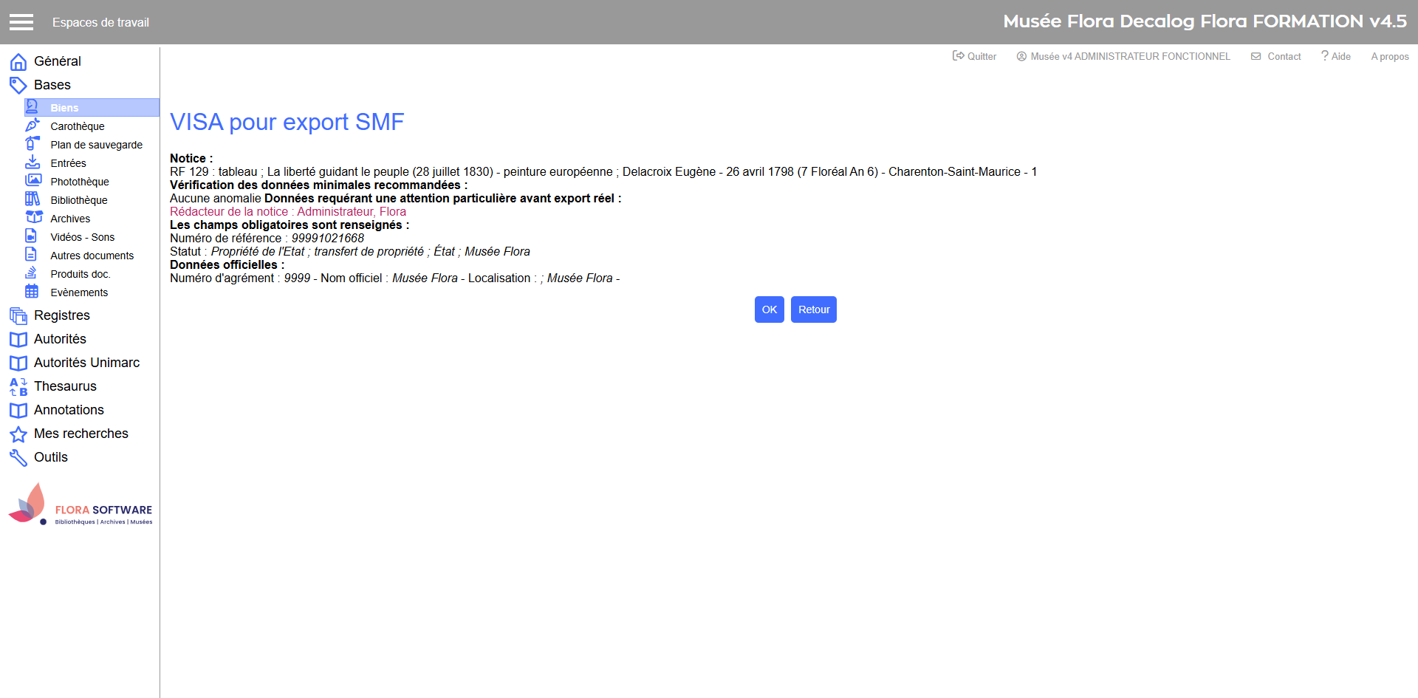
Task: Open Plan de sauvegarde menu item
Action: [96, 145]
